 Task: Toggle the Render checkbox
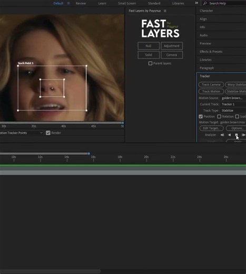pyautogui.click(x=48, y=133)
